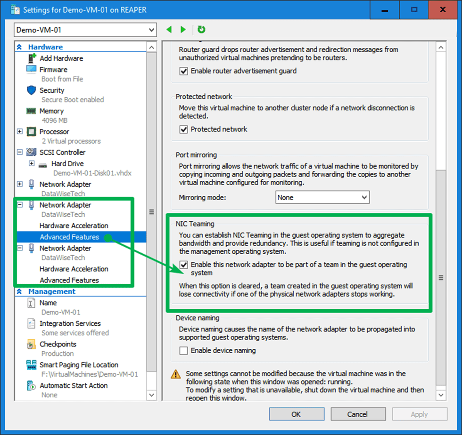Click the Processor icon
This screenshot has width=462, height=435.
31,131
